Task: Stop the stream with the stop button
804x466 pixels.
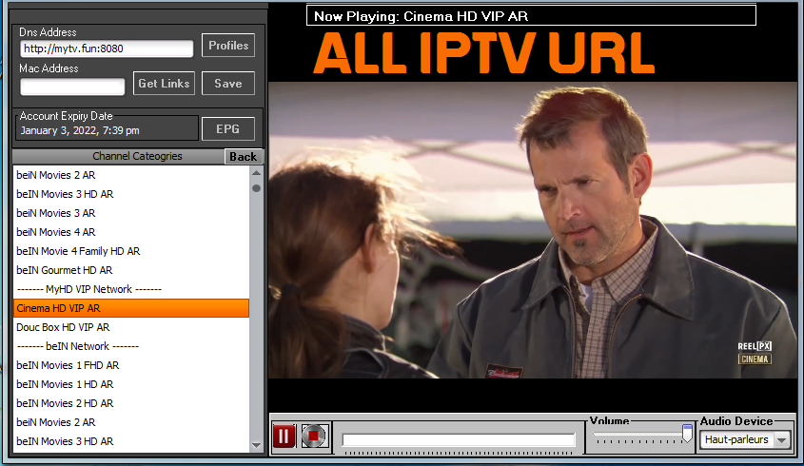Action: coord(314,437)
